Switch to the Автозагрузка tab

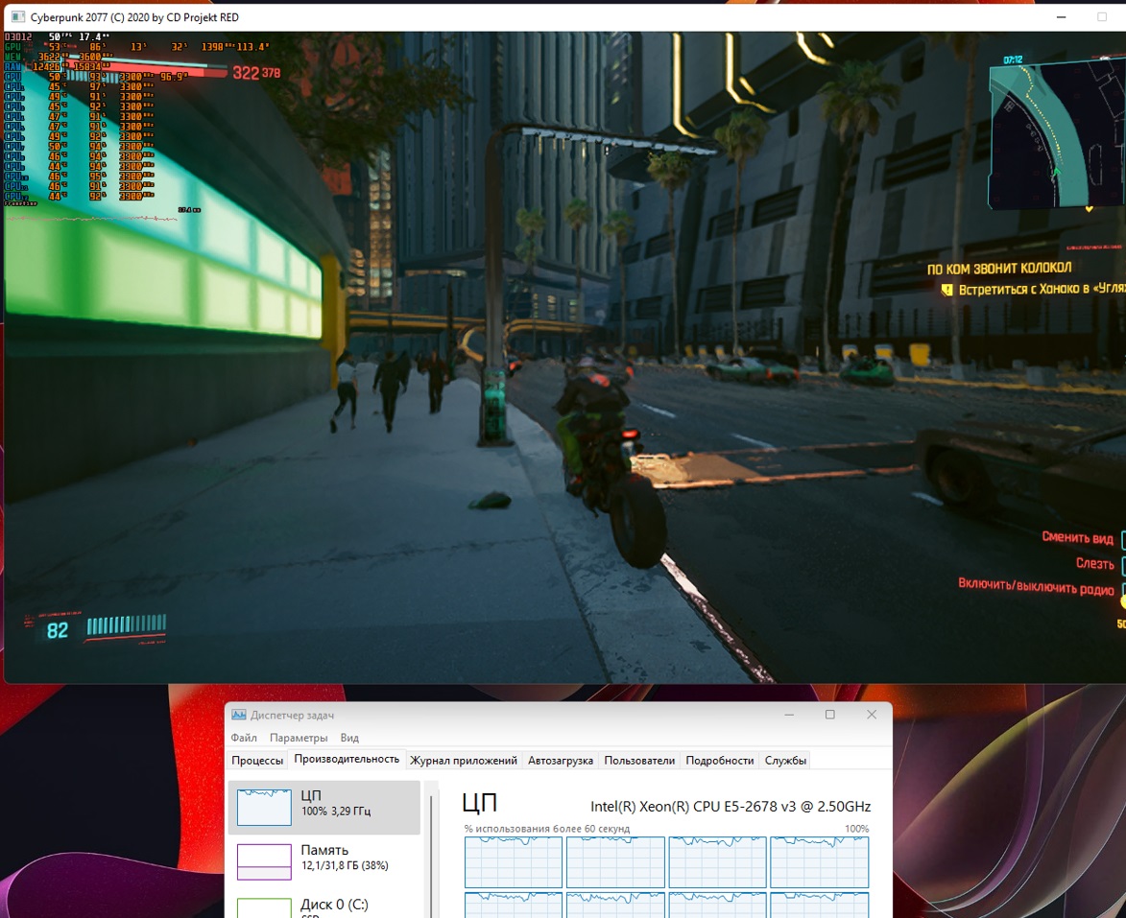[561, 760]
